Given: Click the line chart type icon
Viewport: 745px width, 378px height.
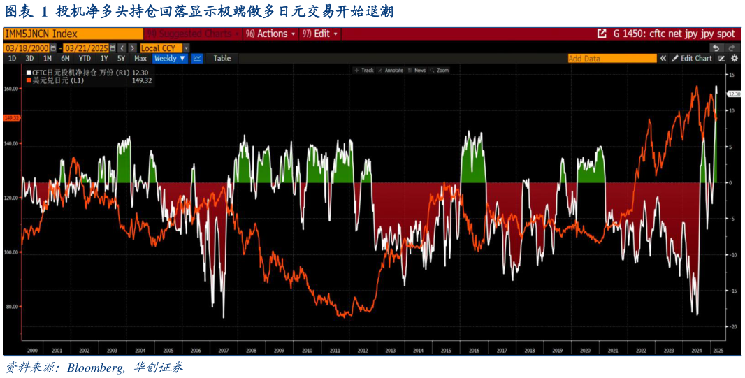Looking at the screenshot, I should click(x=197, y=59).
